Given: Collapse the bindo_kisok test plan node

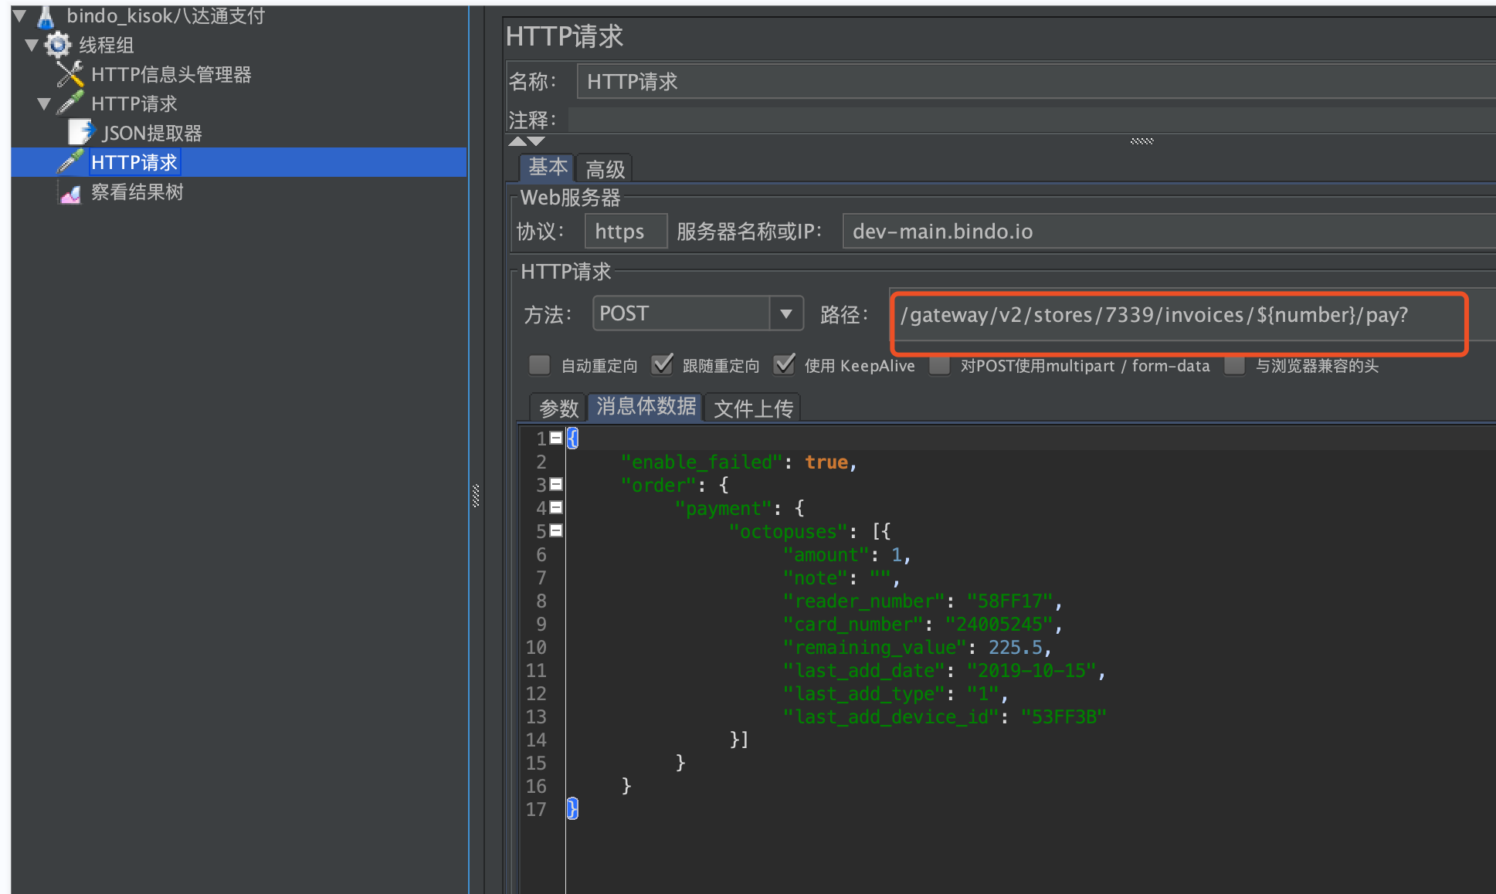Looking at the screenshot, I should [19, 15].
